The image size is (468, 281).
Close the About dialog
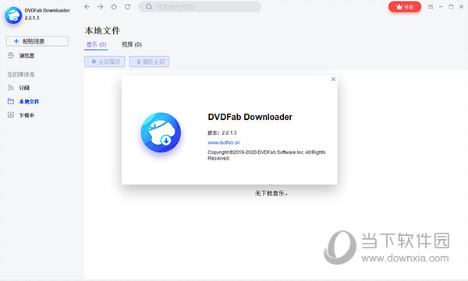[x=333, y=79]
